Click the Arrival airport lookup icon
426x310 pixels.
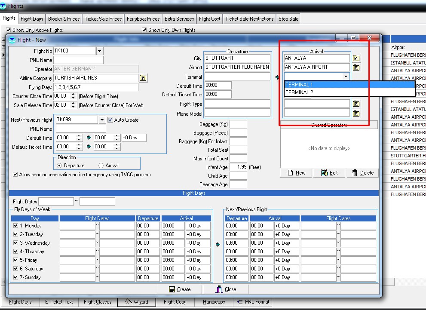(x=356, y=68)
